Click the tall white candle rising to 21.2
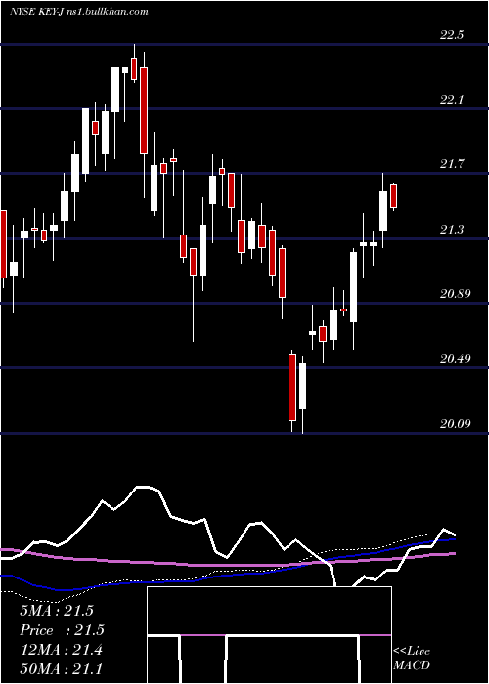 353,287
